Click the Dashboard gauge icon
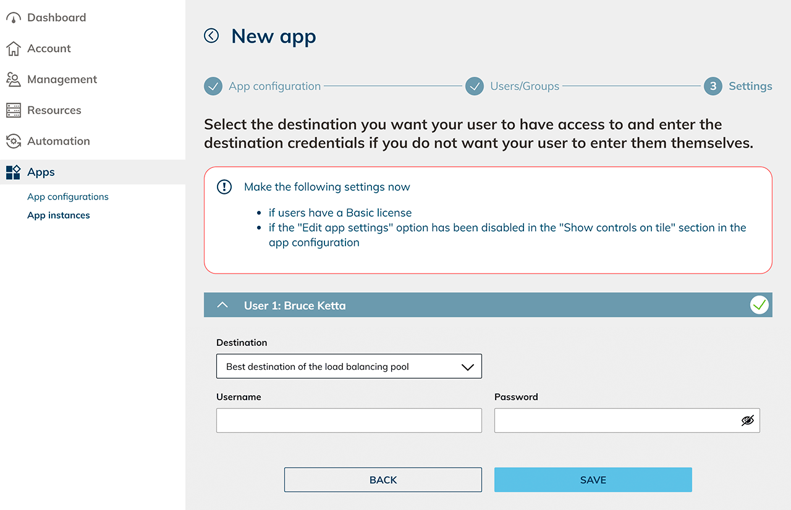Viewport: 791px width, 510px height. [14, 18]
